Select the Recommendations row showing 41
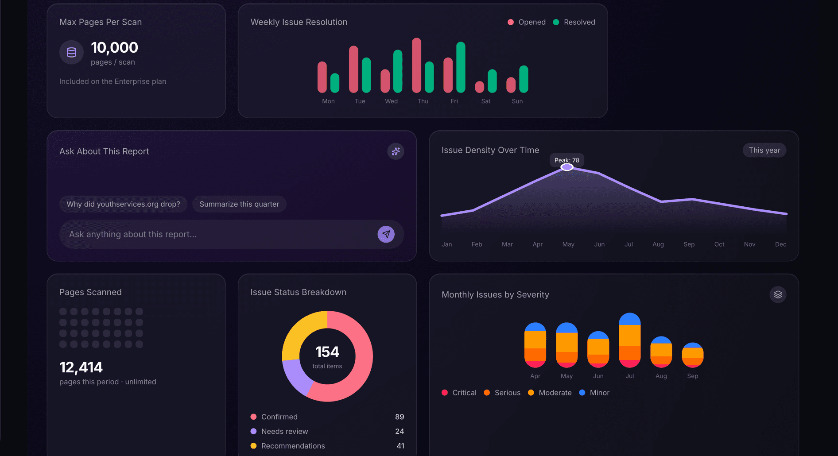This screenshot has height=456, width=838. (x=327, y=446)
